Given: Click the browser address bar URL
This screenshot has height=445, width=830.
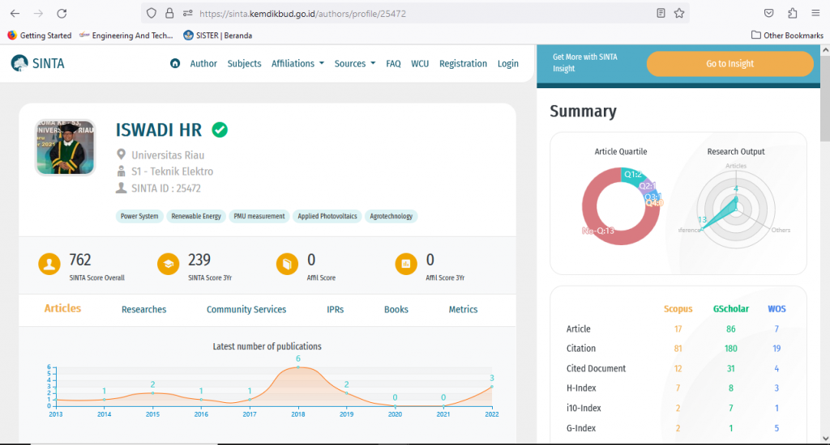Looking at the screenshot, I should tap(303, 14).
